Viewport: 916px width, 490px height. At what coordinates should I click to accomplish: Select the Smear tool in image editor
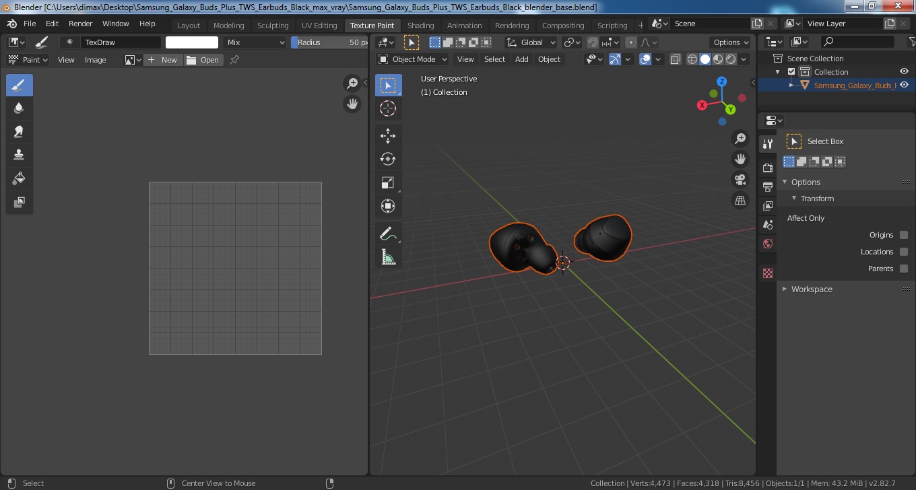[x=19, y=132]
